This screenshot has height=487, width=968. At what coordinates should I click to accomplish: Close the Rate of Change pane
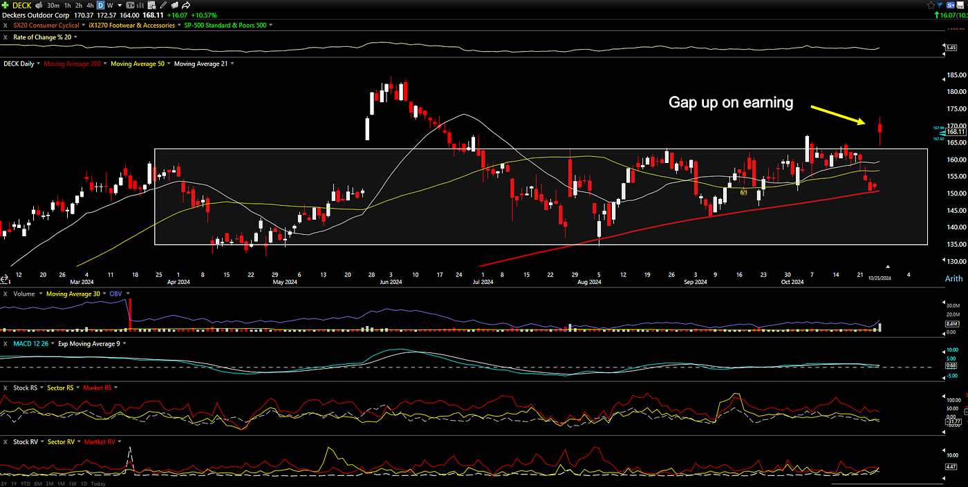click(x=5, y=37)
